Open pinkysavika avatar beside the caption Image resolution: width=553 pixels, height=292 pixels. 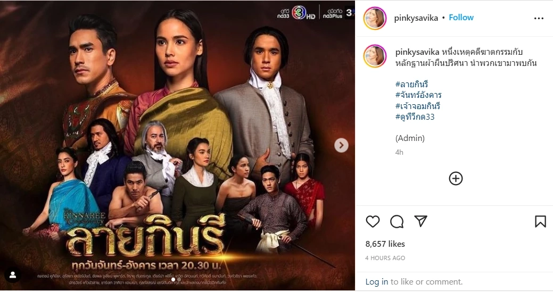(x=375, y=56)
